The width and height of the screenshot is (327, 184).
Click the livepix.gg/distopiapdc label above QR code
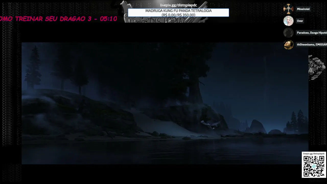click(314, 154)
